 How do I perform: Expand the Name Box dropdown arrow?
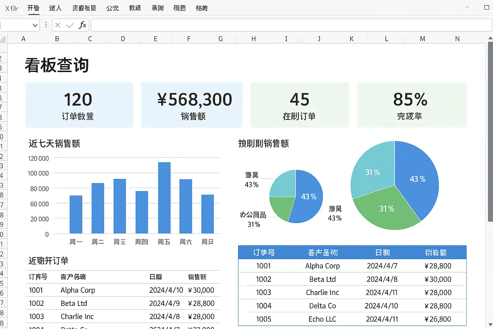pyautogui.click(x=35, y=25)
